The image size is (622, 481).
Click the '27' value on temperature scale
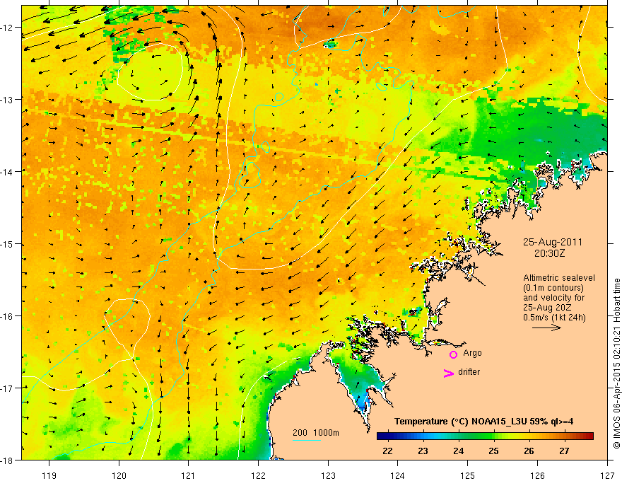[564, 451]
